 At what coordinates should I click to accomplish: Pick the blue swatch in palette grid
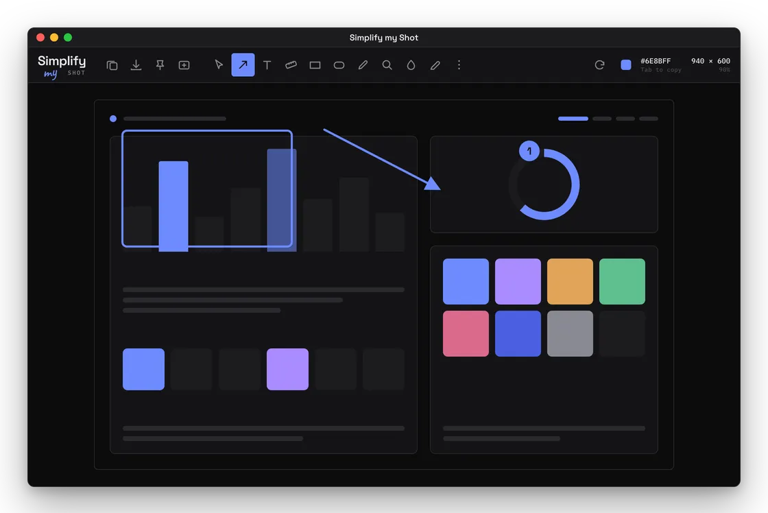coord(466,281)
